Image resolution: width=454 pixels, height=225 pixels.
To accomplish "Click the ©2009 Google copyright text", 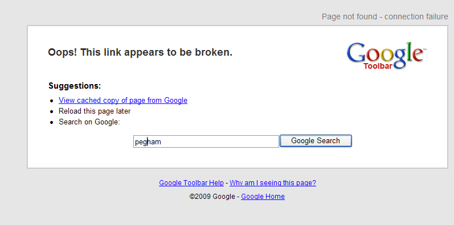I will 212,197.
